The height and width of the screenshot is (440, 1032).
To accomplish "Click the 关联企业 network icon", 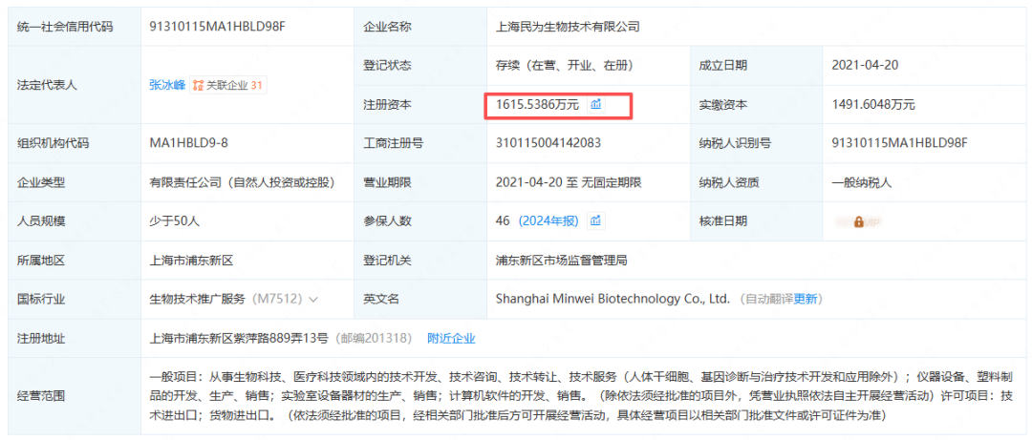I will pos(198,85).
